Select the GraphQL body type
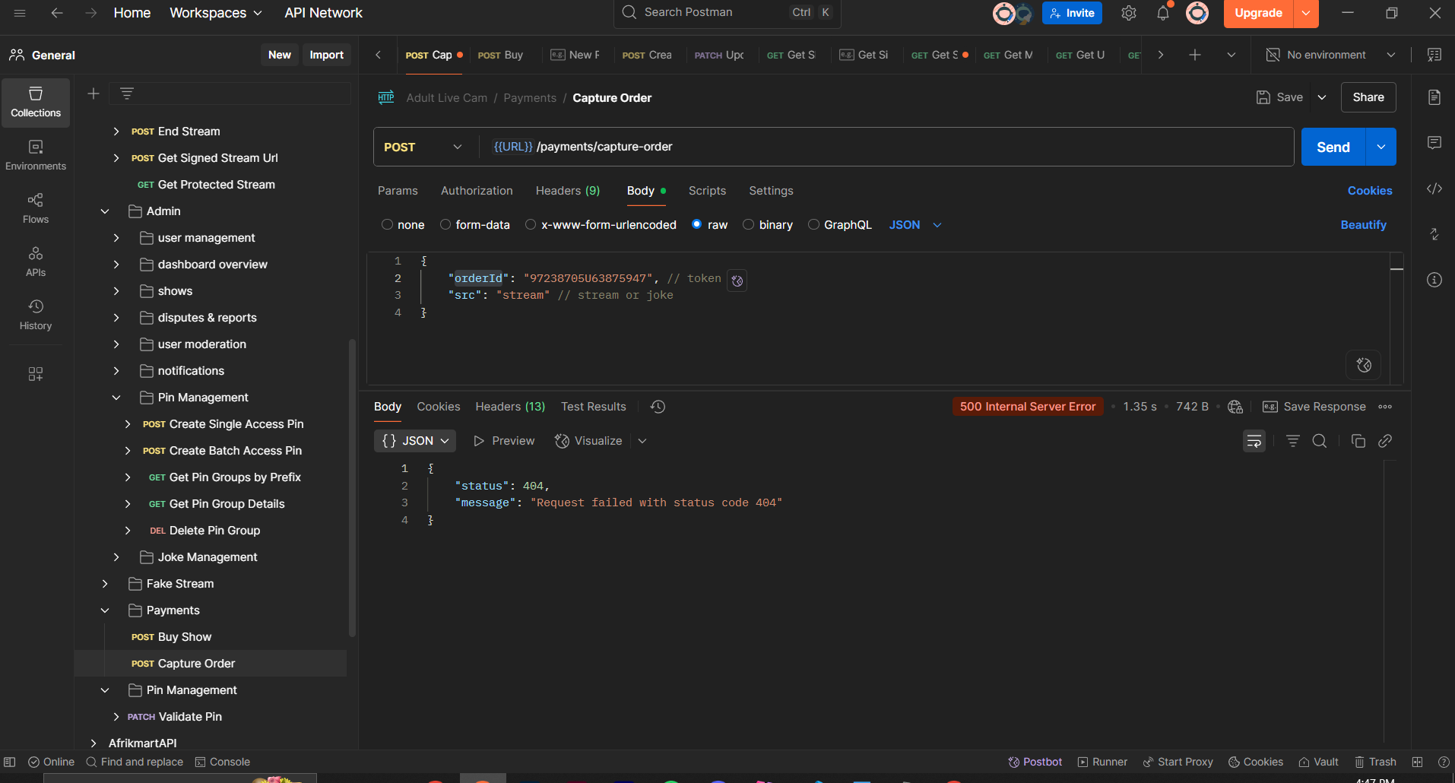1455x783 pixels. coord(839,225)
